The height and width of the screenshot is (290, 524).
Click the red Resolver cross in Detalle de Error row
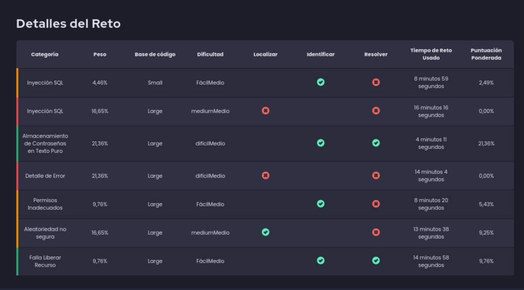tap(376, 175)
